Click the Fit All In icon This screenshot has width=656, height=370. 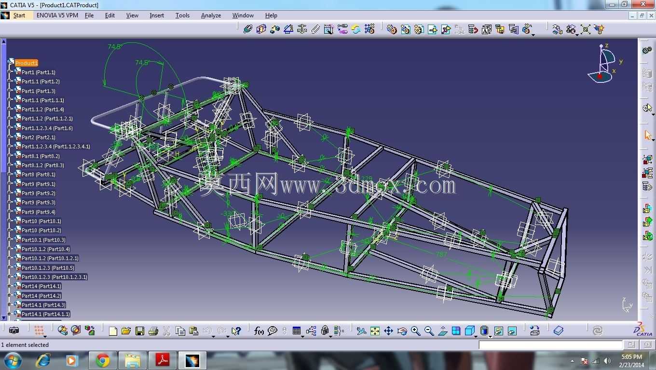coord(375,331)
